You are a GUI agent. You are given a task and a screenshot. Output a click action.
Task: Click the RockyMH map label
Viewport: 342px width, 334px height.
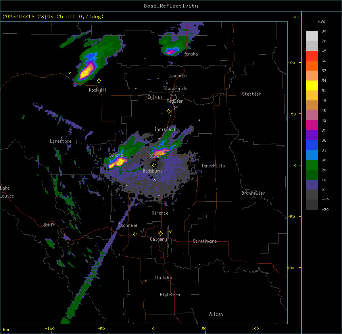pos(97,90)
